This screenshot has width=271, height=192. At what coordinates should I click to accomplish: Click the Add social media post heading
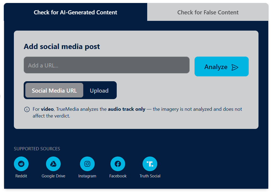(x=62, y=47)
